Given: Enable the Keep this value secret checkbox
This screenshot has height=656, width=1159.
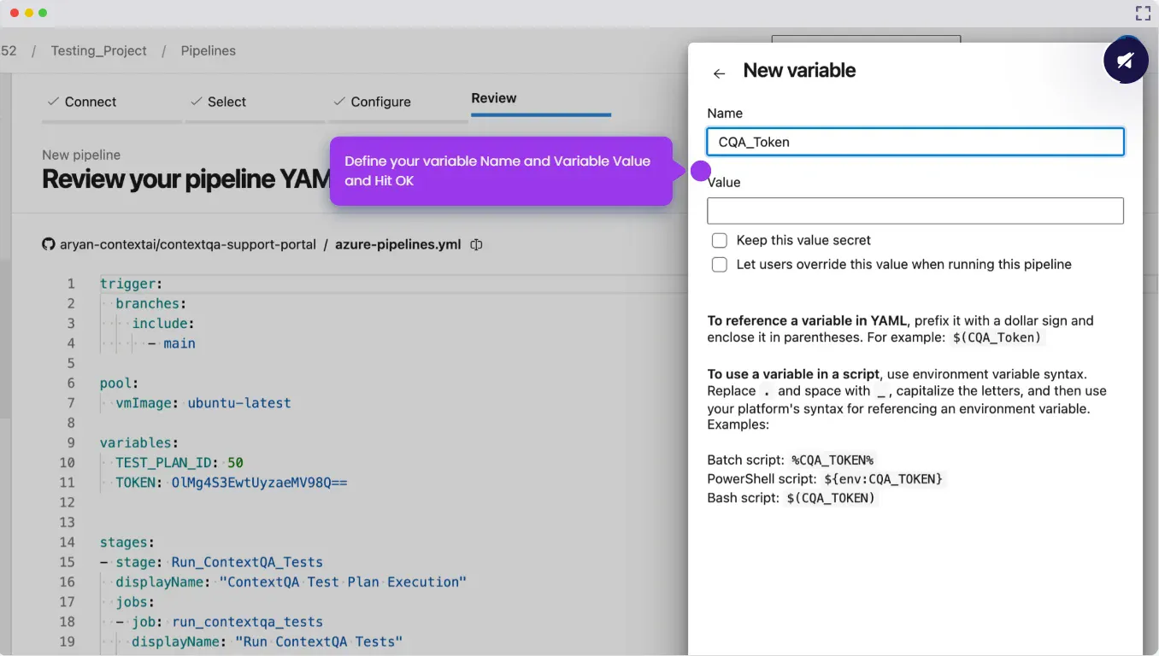Looking at the screenshot, I should 720,241.
